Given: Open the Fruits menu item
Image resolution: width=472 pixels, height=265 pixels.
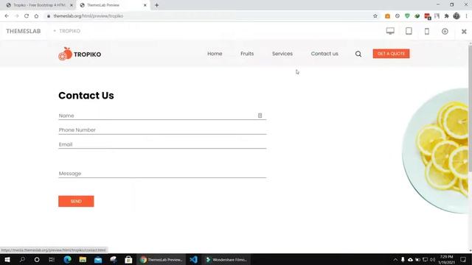Looking at the screenshot, I should point(247,54).
